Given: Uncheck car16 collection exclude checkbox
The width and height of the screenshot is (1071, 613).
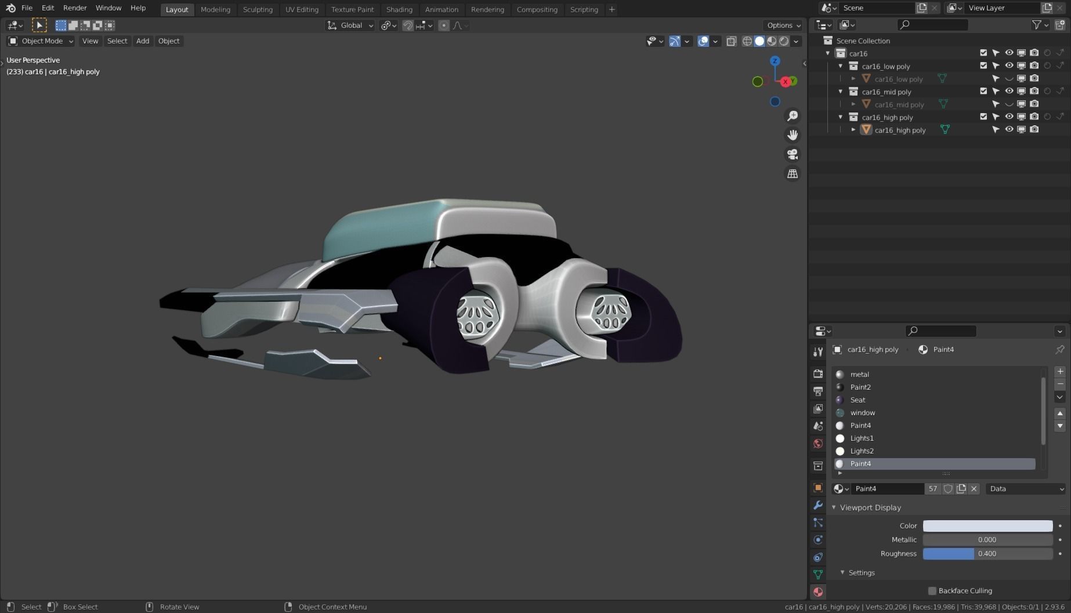Looking at the screenshot, I should [x=983, y=53].
